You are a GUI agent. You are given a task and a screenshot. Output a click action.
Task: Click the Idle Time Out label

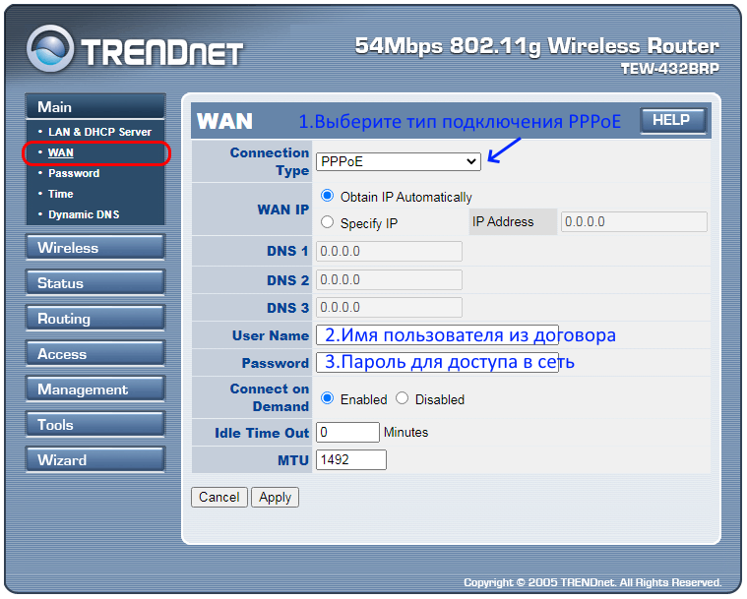pyautogui.click(x=262, y=433)
